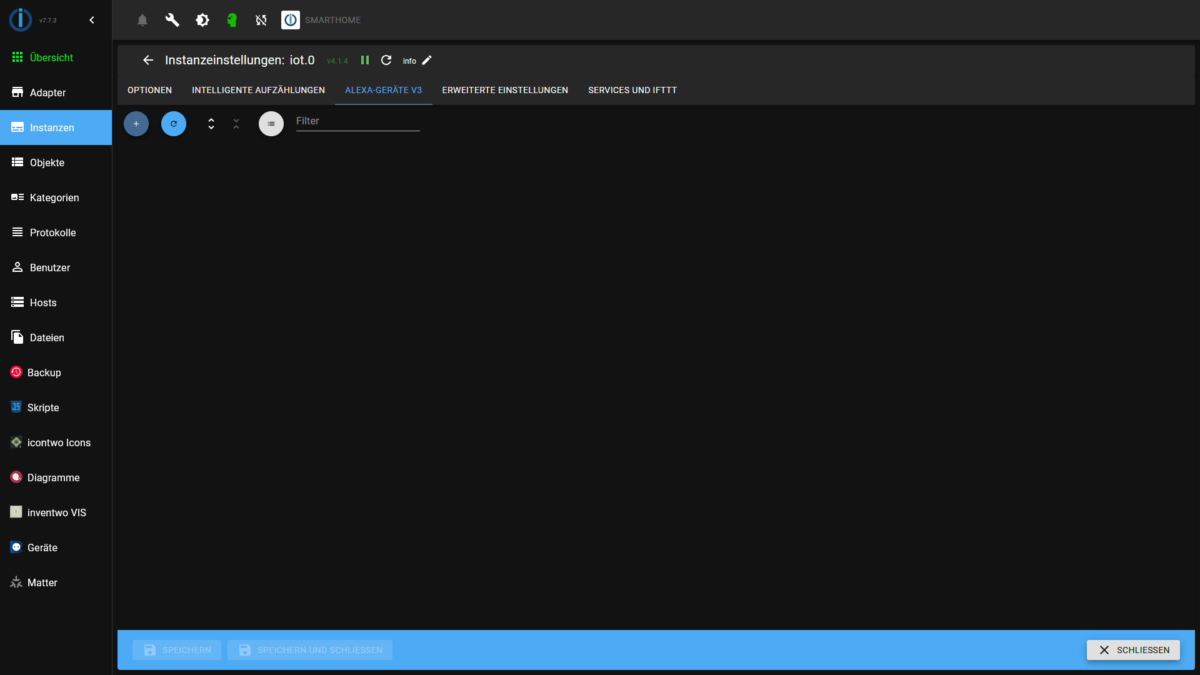
Task: Switch to the OPTIONEN tab
Action: click(149, 90)
